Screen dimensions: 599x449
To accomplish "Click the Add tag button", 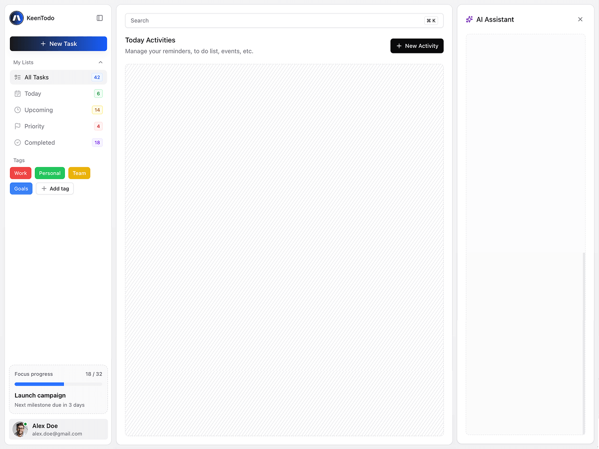I will click(x=55, y=189).
